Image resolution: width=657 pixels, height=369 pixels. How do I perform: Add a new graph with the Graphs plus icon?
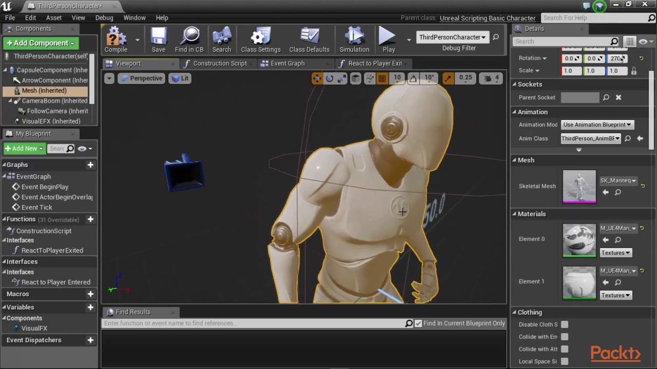pos(90,165)
